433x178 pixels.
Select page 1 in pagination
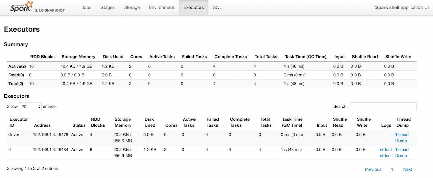point(392,169)
